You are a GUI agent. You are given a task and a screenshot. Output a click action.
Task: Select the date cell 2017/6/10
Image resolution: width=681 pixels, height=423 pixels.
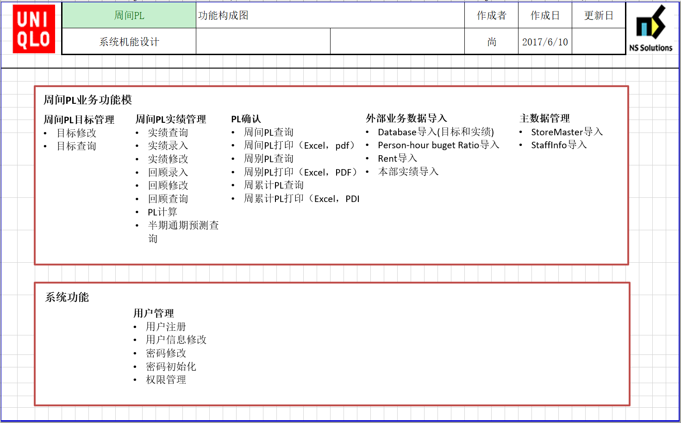click(x=545, y=42)
